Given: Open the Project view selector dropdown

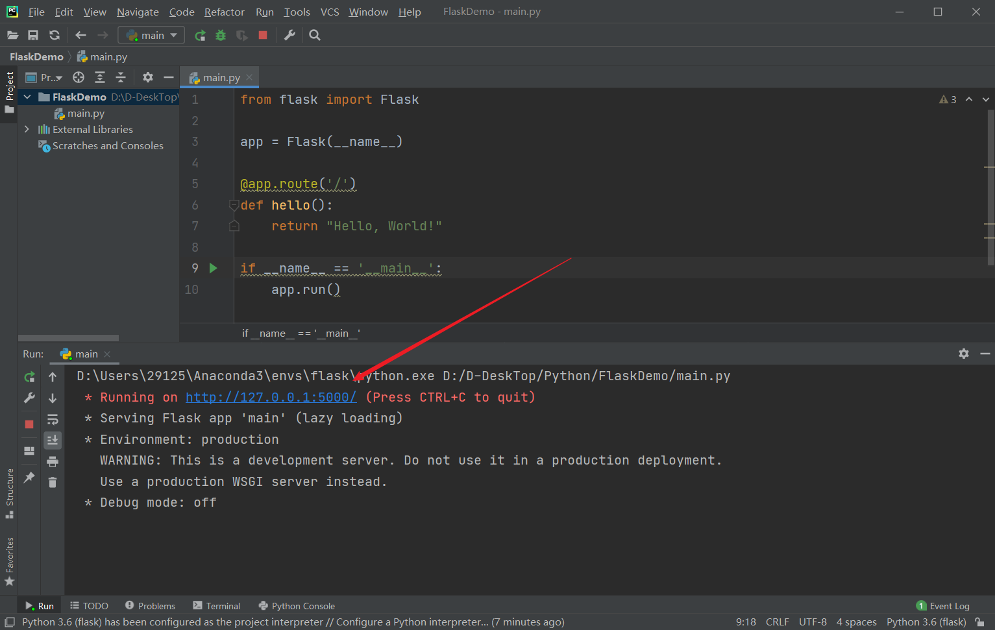Looking at the screenshot, I should click(x=44, y=77).
